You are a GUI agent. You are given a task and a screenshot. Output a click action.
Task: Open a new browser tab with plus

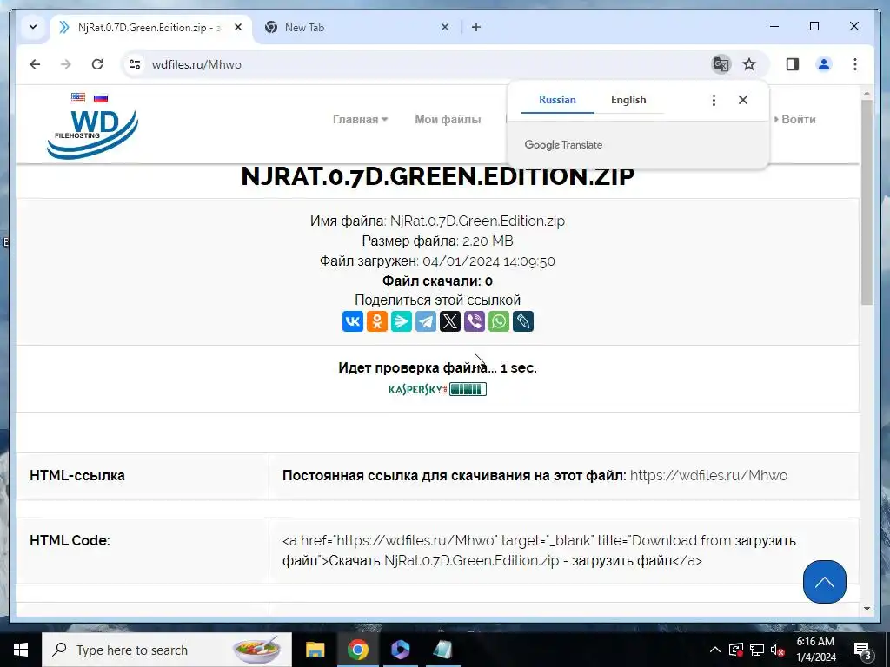tap(476, 27)
